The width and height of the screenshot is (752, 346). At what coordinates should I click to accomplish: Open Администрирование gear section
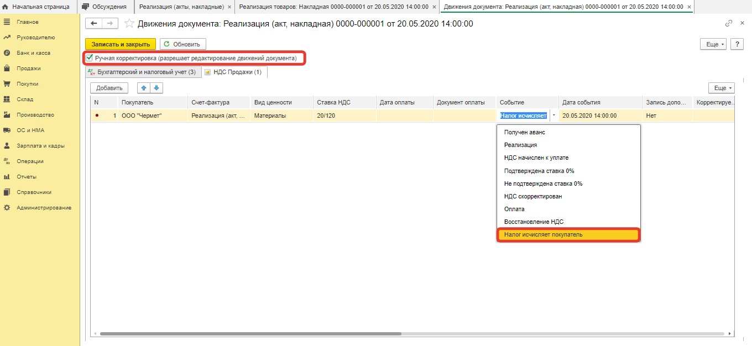(43, 208)
